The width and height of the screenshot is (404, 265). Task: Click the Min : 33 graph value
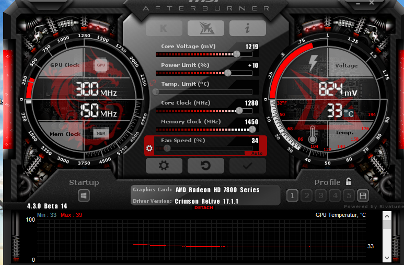pos(47,215)
